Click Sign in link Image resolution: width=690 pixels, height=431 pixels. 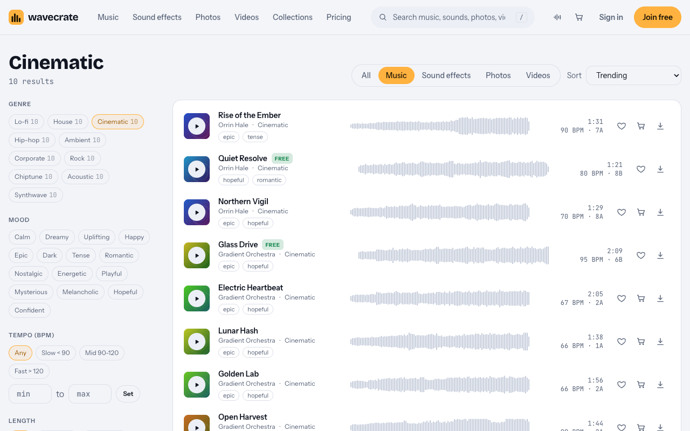pos(611,17)
